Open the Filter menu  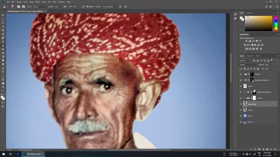coord(44,2)
